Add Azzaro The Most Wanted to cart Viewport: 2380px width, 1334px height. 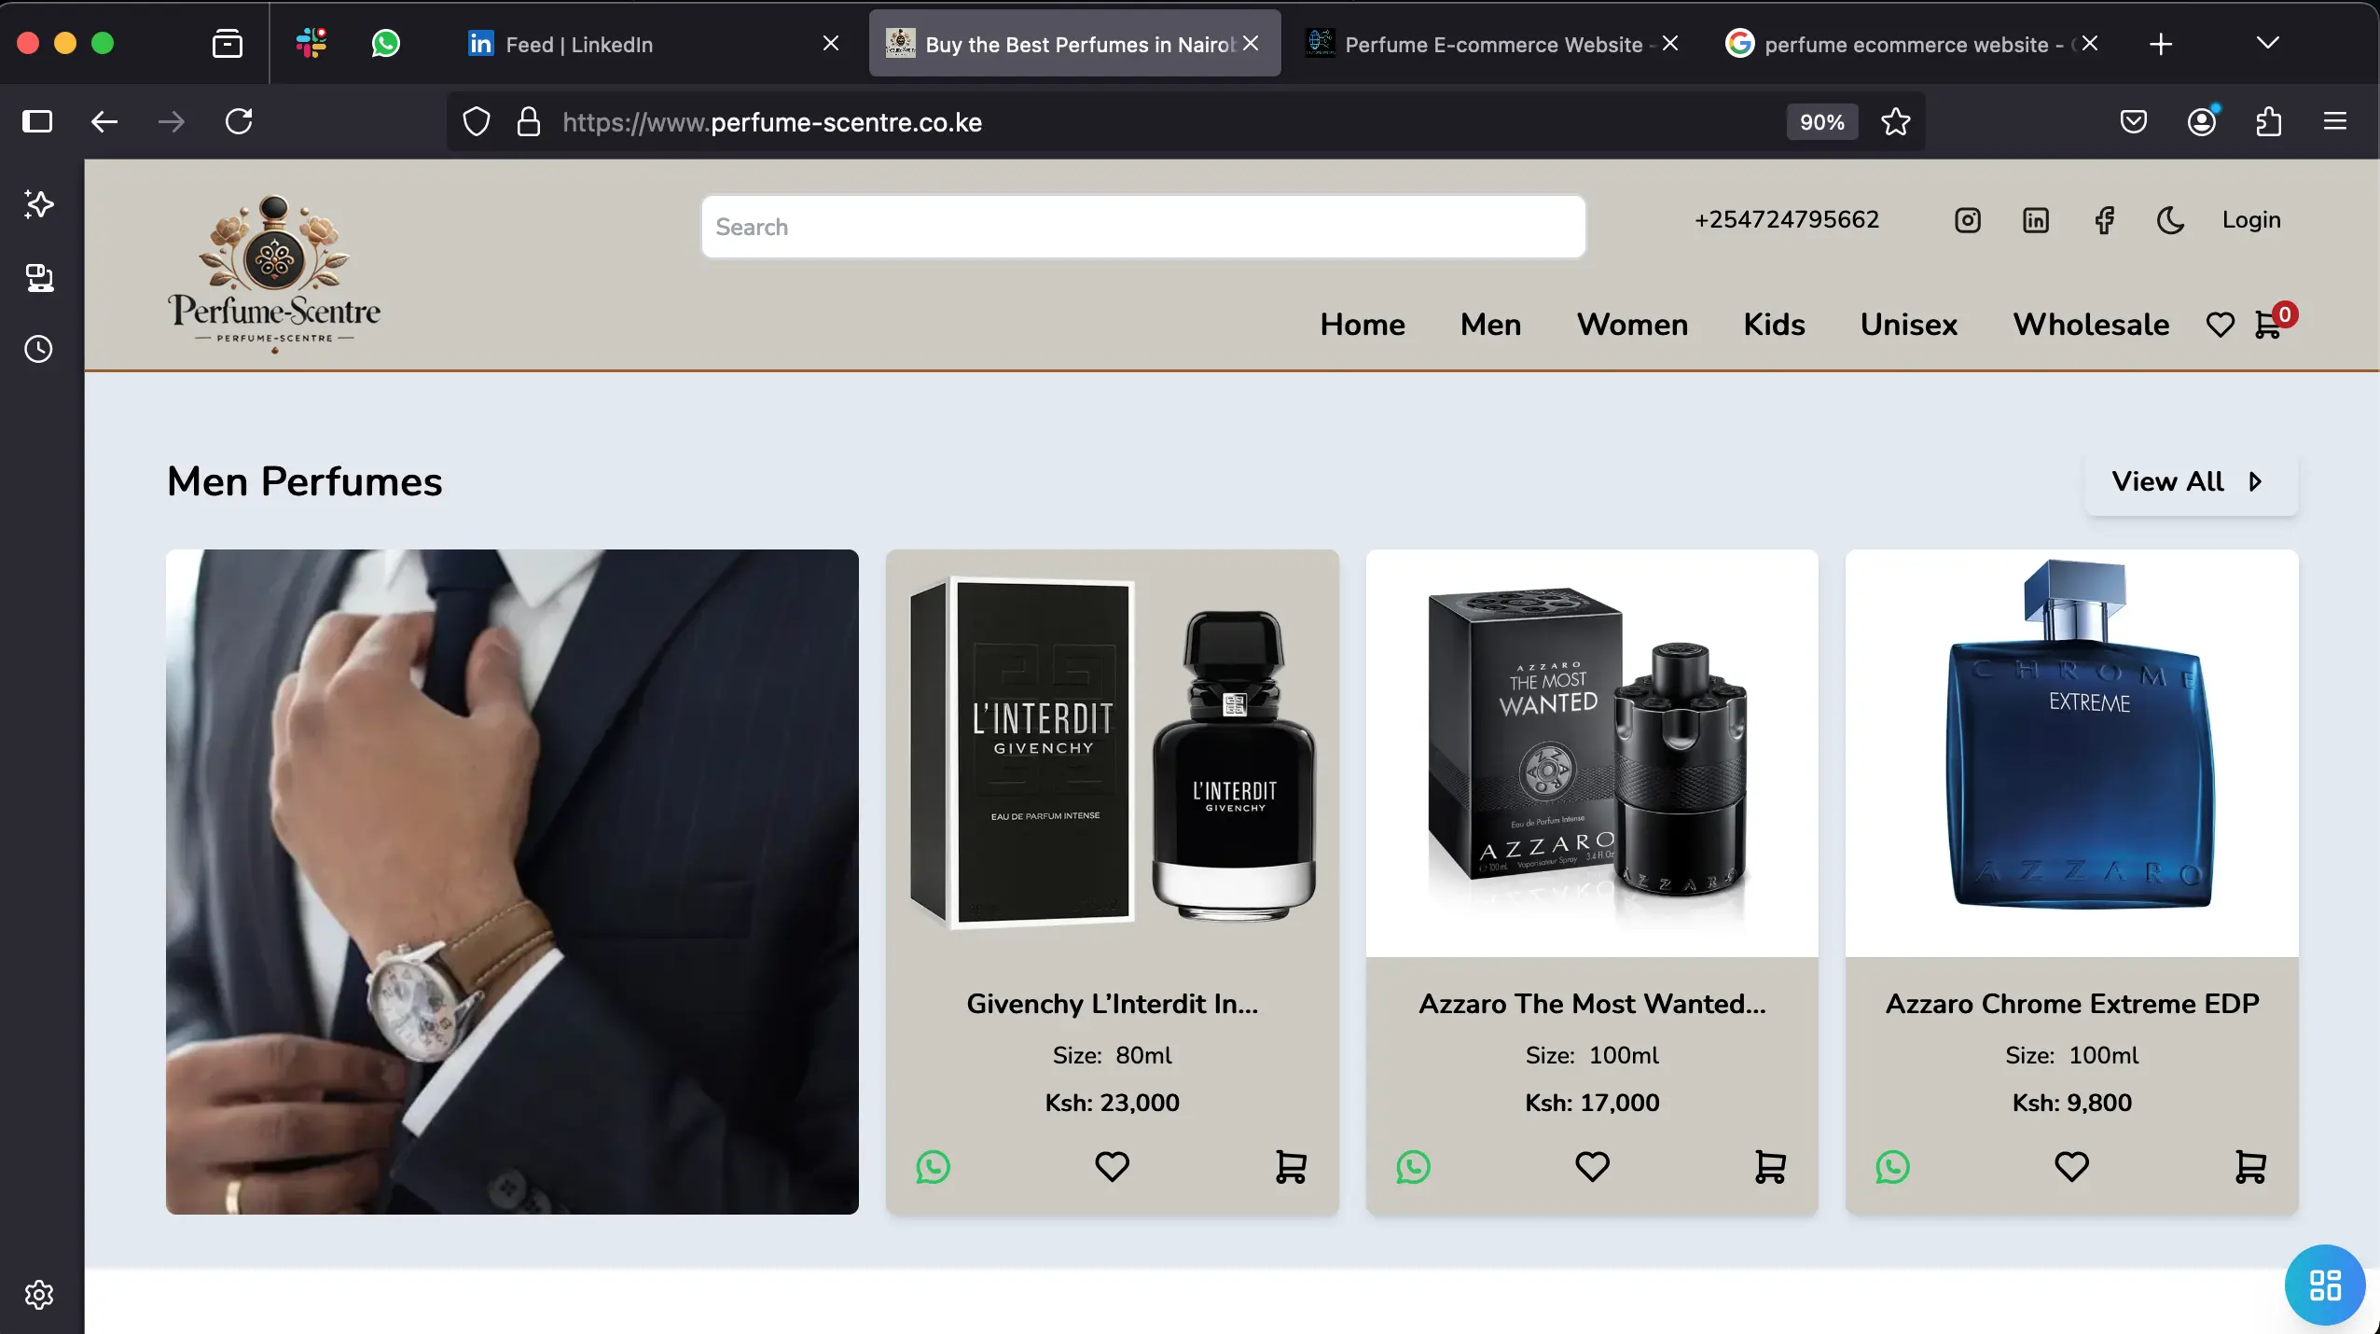coord(1770,1165)
